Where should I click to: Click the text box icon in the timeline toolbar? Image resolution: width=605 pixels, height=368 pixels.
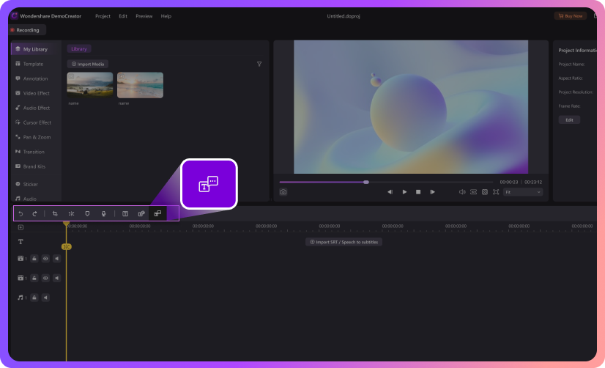125,213
